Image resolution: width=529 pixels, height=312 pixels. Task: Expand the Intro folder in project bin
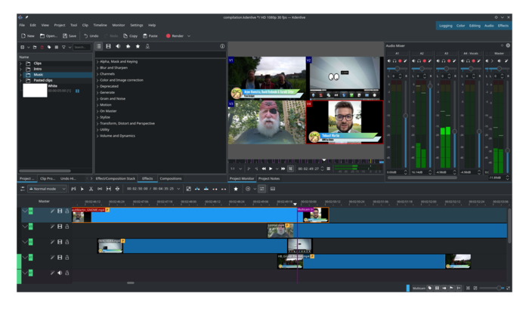(21, 69)
